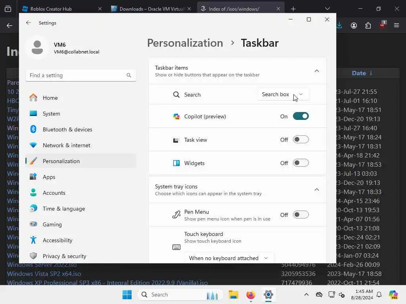Open the browser hamburger menu
406x304 pixels.
pyautogui.click(x=396, y=25)
